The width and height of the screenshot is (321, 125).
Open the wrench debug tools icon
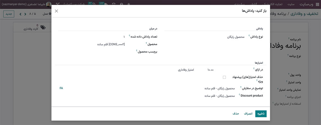(x=58, y=4)
